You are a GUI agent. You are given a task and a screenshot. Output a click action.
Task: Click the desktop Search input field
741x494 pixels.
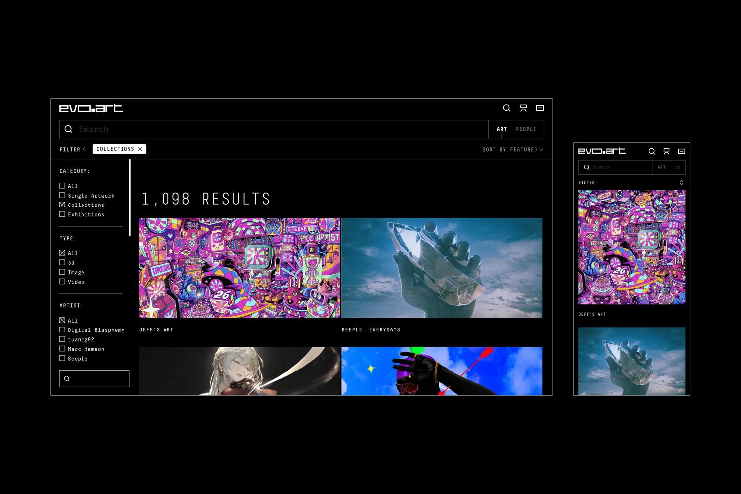coord(274,129)
